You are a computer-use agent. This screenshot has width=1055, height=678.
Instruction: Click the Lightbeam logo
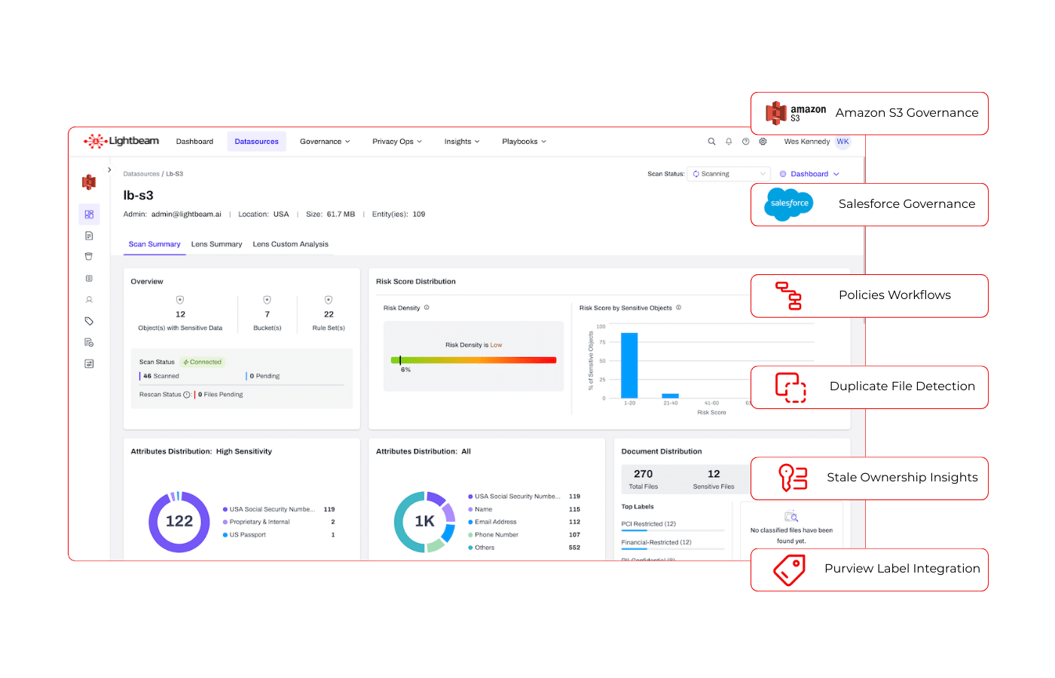122,141
